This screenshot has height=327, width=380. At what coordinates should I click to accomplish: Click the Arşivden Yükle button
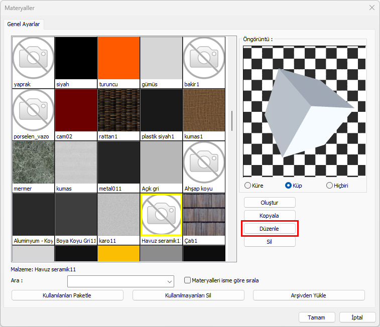click(309, 295)
